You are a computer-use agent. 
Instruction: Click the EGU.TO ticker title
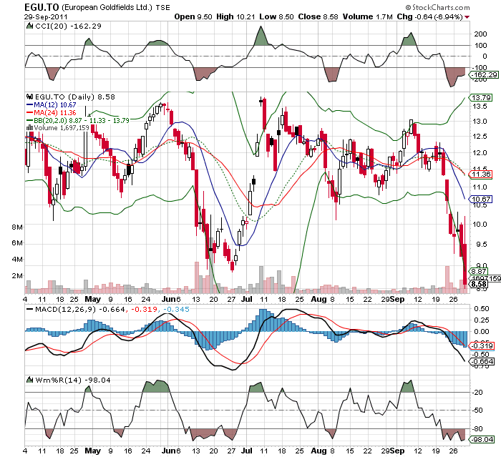tap(42, 7)
